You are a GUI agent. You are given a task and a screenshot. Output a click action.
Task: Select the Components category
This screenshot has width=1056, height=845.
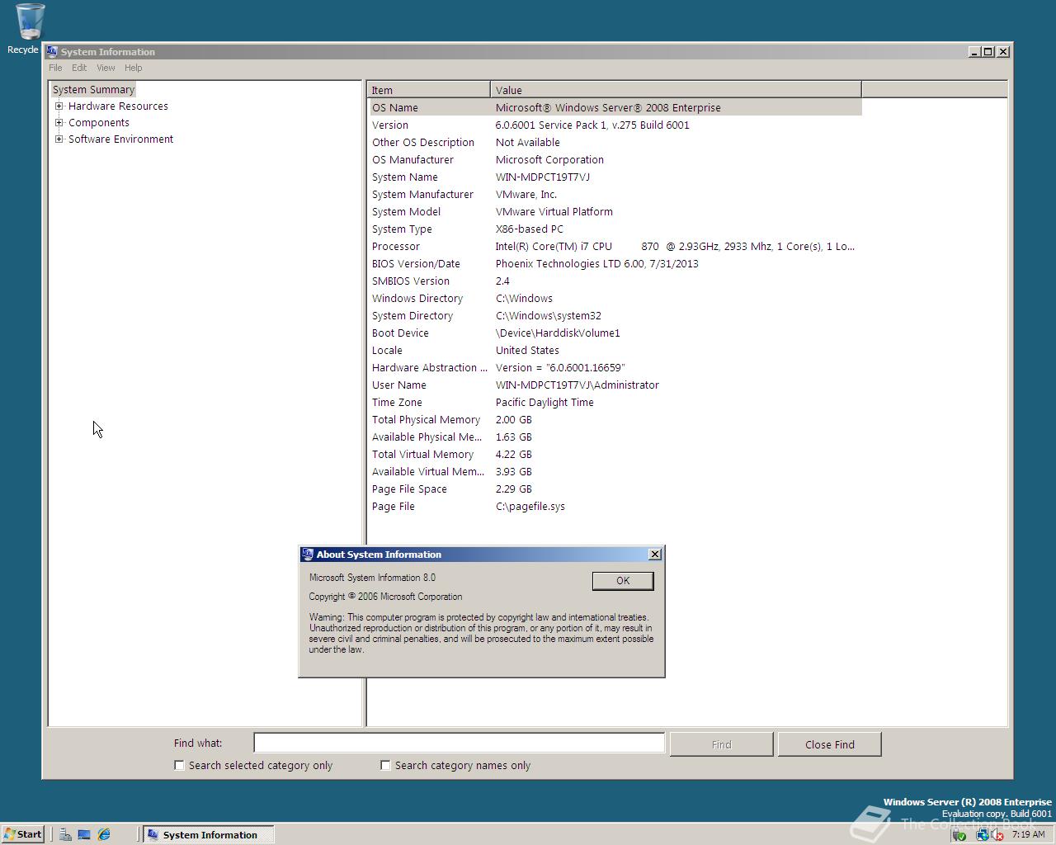click(99, 122)
